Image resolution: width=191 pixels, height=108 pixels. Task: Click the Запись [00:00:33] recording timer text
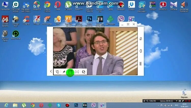(166, 101)
